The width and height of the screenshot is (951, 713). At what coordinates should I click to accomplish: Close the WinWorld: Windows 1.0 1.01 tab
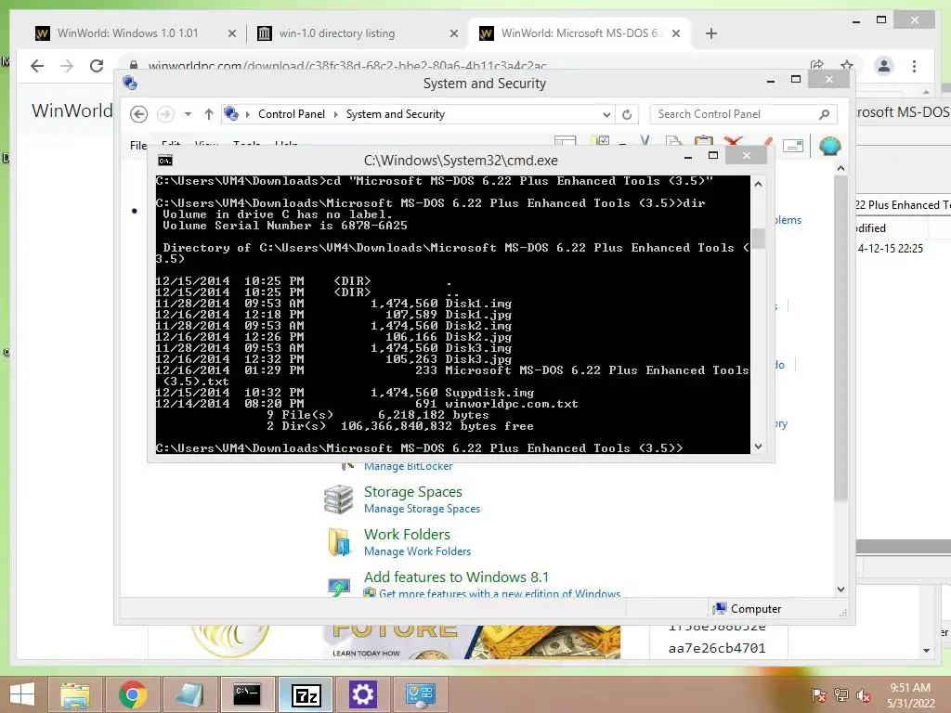231,33
